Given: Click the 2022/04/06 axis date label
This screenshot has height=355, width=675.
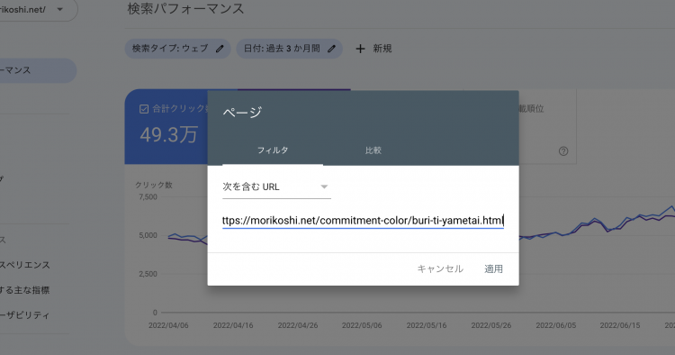Looking at the screenshot, I should click(x=168, y=325).
